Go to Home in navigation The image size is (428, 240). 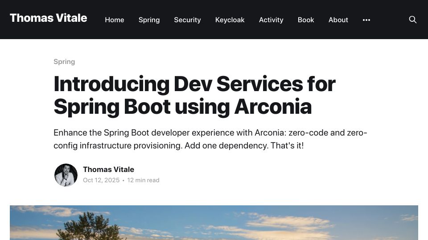point(115,20)
